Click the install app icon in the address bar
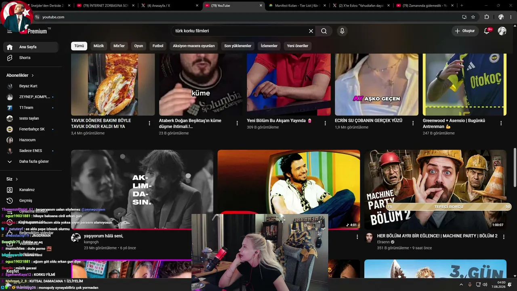517x291 pixels. click(x=464, y=17)
